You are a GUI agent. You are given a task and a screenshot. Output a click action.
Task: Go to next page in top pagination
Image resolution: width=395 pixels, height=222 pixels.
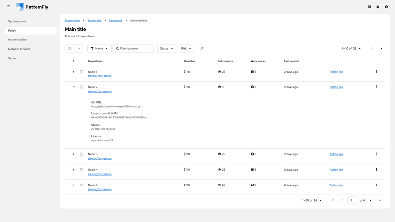(x=381, y=48)
